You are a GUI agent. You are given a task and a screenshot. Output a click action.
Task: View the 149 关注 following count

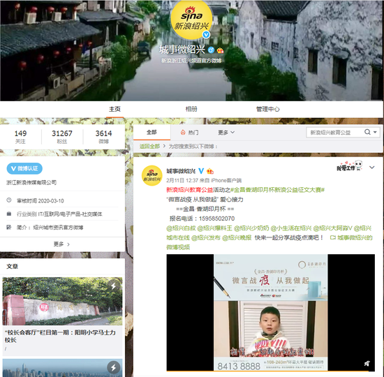pos(20,137)
